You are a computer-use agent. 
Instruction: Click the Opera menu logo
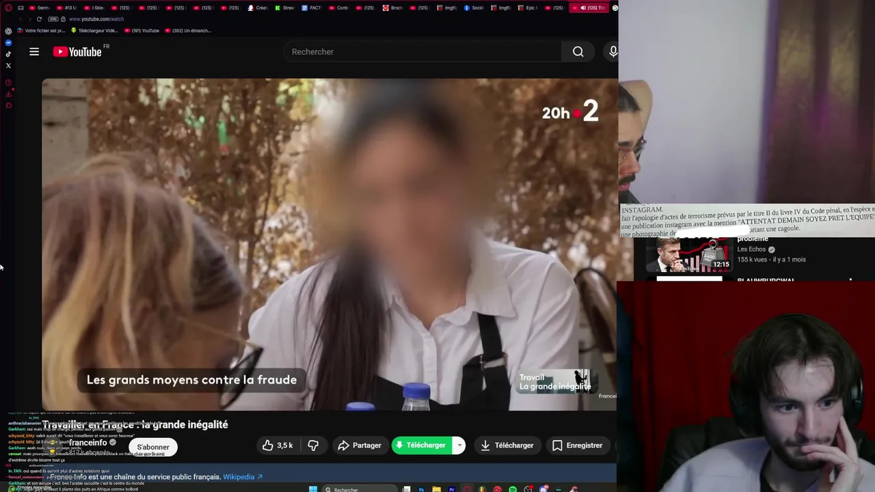(x=8, y=8)
